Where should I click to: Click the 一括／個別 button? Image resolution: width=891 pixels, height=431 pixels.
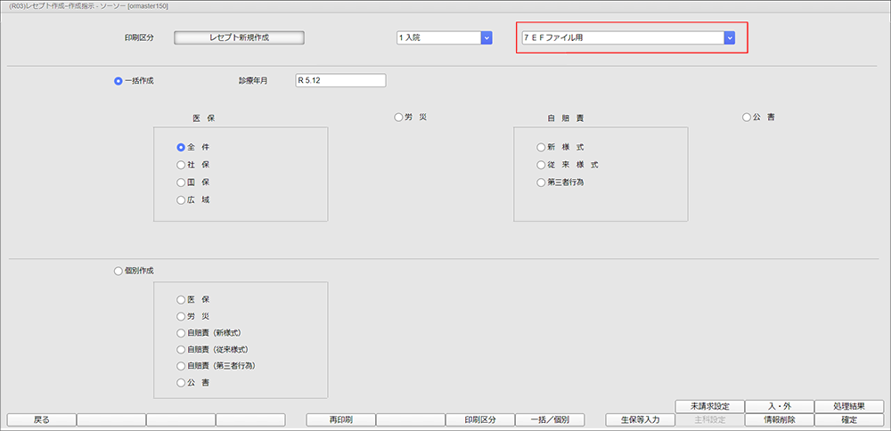coord(550,419)
